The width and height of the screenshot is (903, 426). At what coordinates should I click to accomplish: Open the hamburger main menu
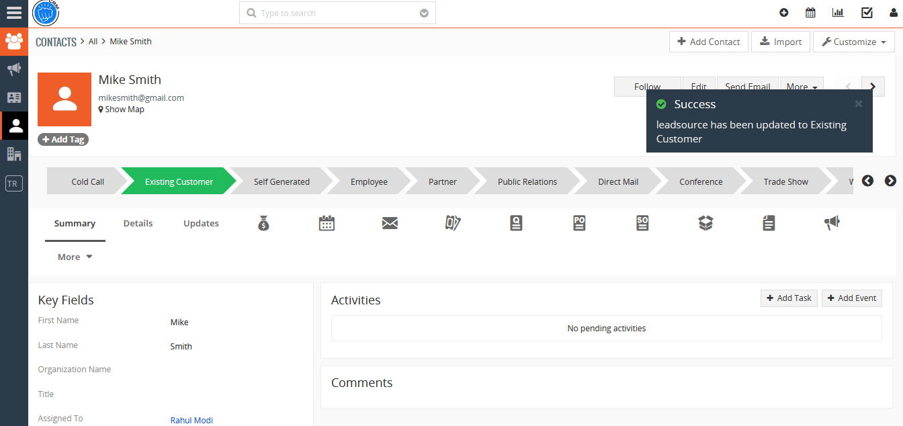[13, 13]
